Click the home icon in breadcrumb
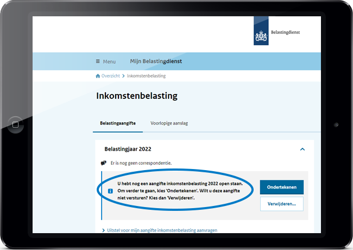 click(98, 76)
